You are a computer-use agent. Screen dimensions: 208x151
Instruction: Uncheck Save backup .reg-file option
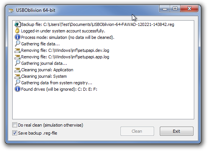[x=15, y=133]
